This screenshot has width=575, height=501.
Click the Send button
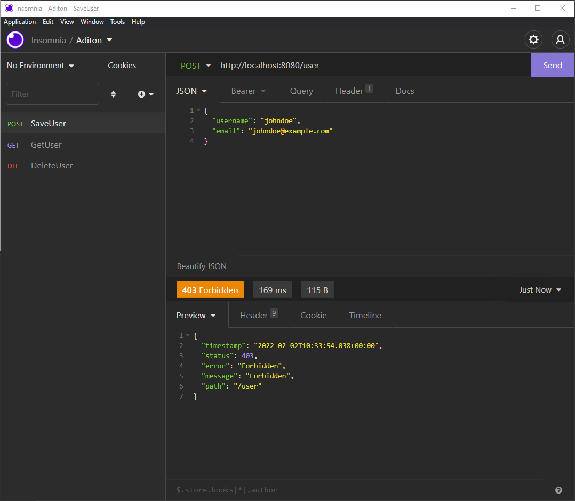pos(553,65)
